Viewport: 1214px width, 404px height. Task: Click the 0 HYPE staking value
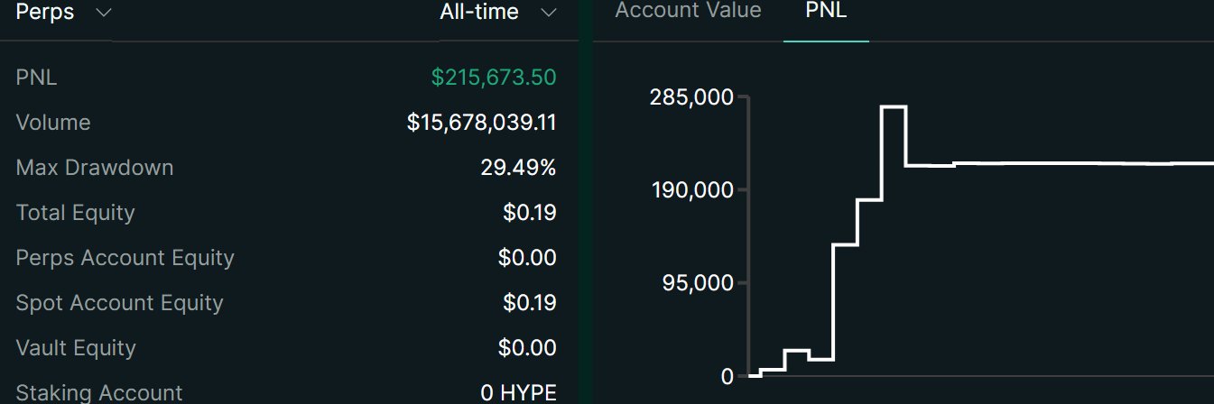pos(518,393)
